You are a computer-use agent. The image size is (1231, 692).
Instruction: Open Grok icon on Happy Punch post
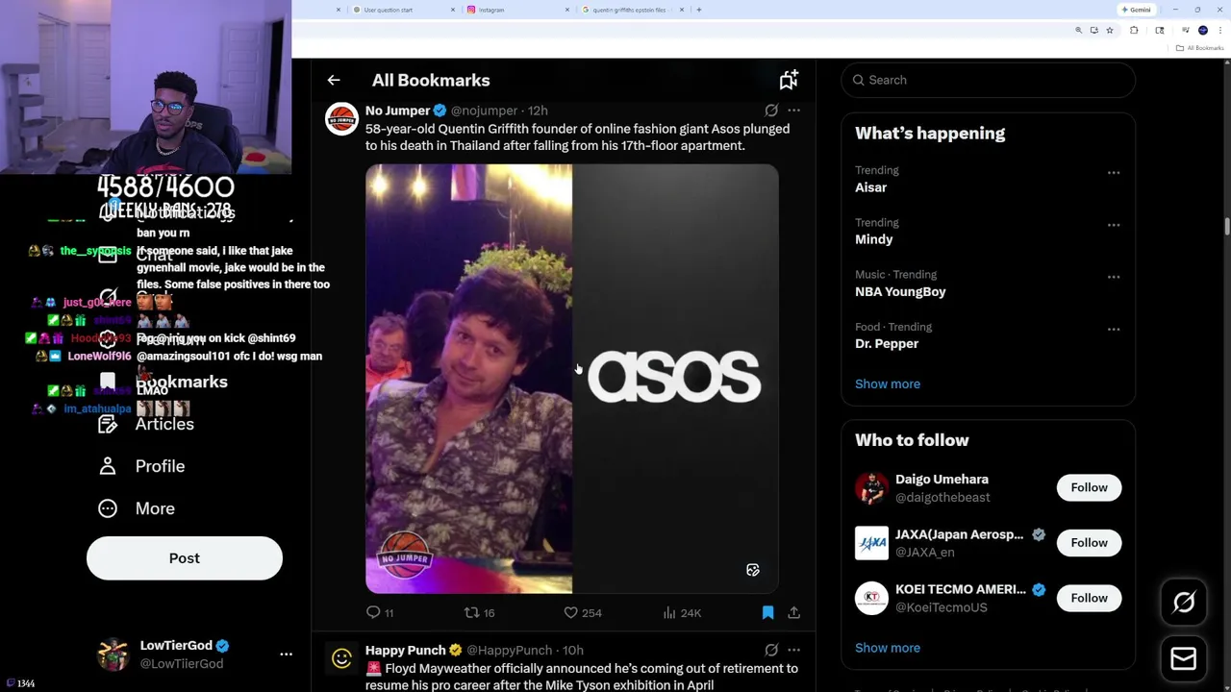[771, 650]
